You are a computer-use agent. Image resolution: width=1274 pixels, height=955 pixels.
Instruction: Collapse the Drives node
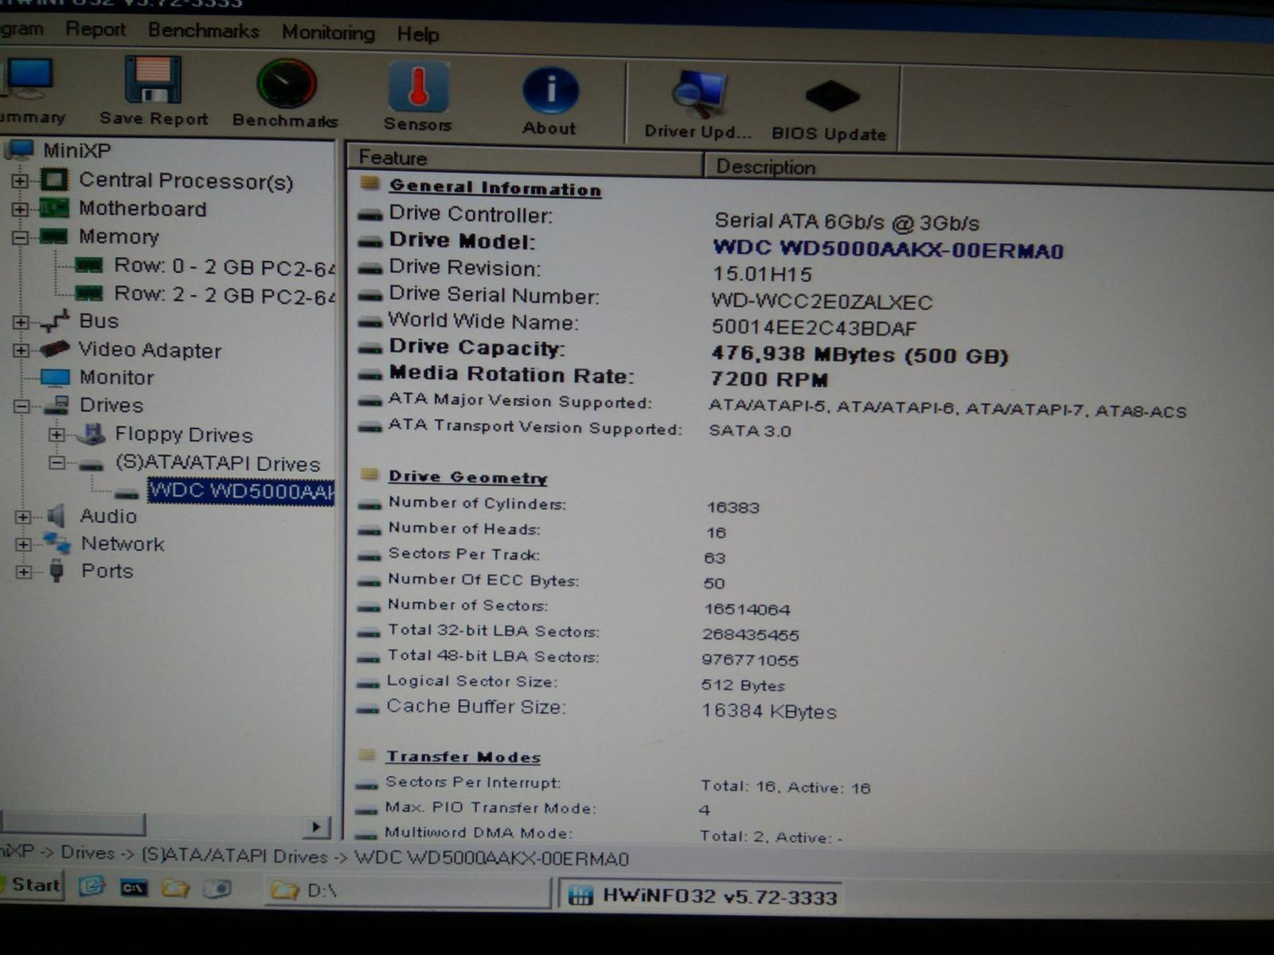(21, 406)
